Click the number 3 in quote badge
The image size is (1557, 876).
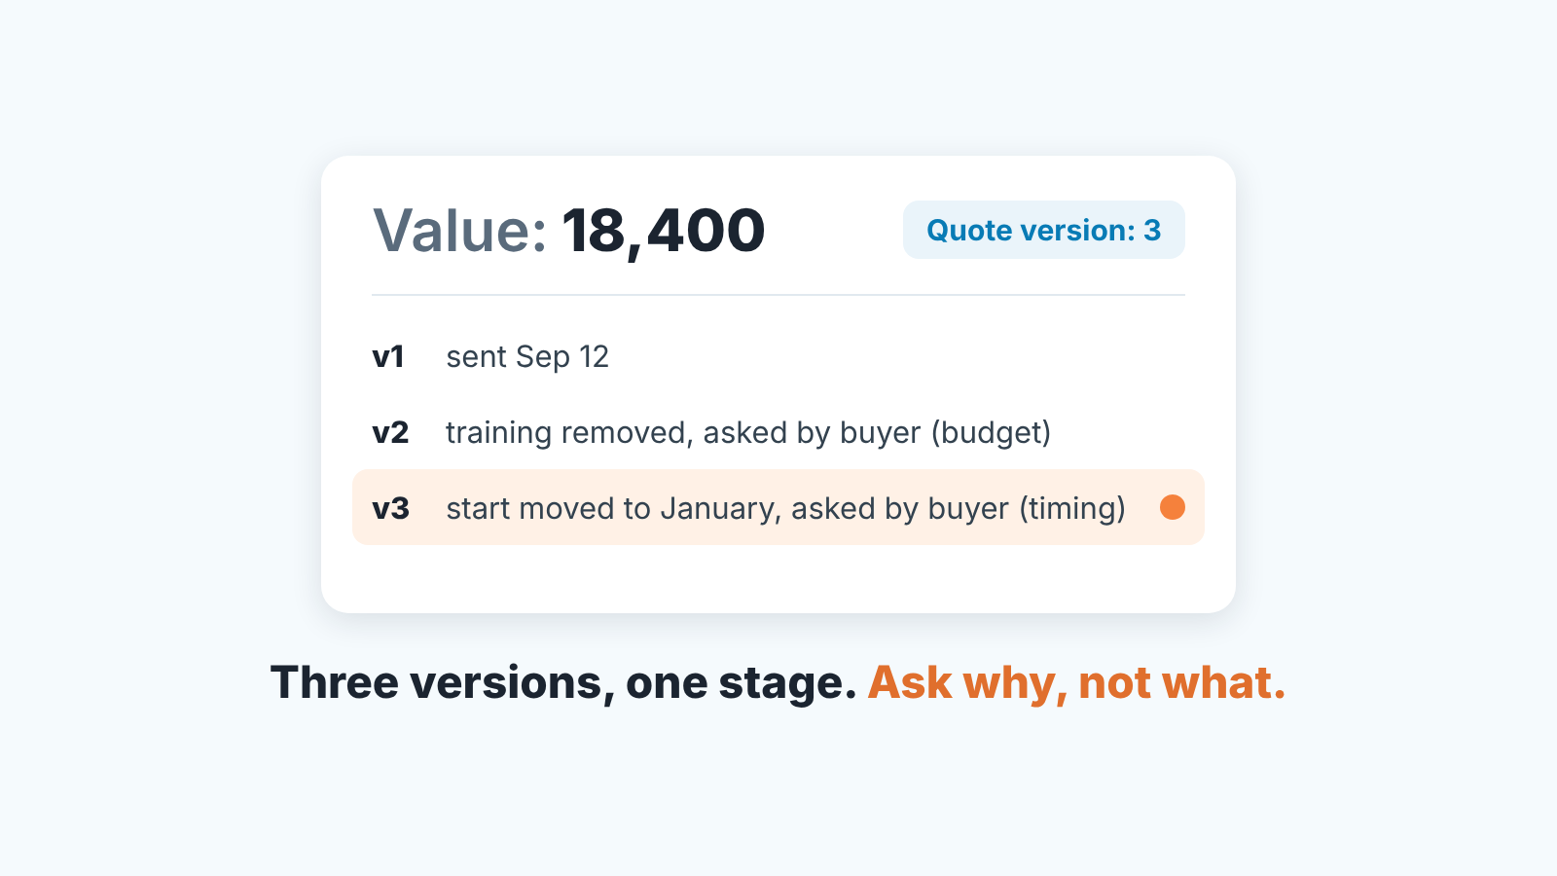click(x=1152, y=231)
